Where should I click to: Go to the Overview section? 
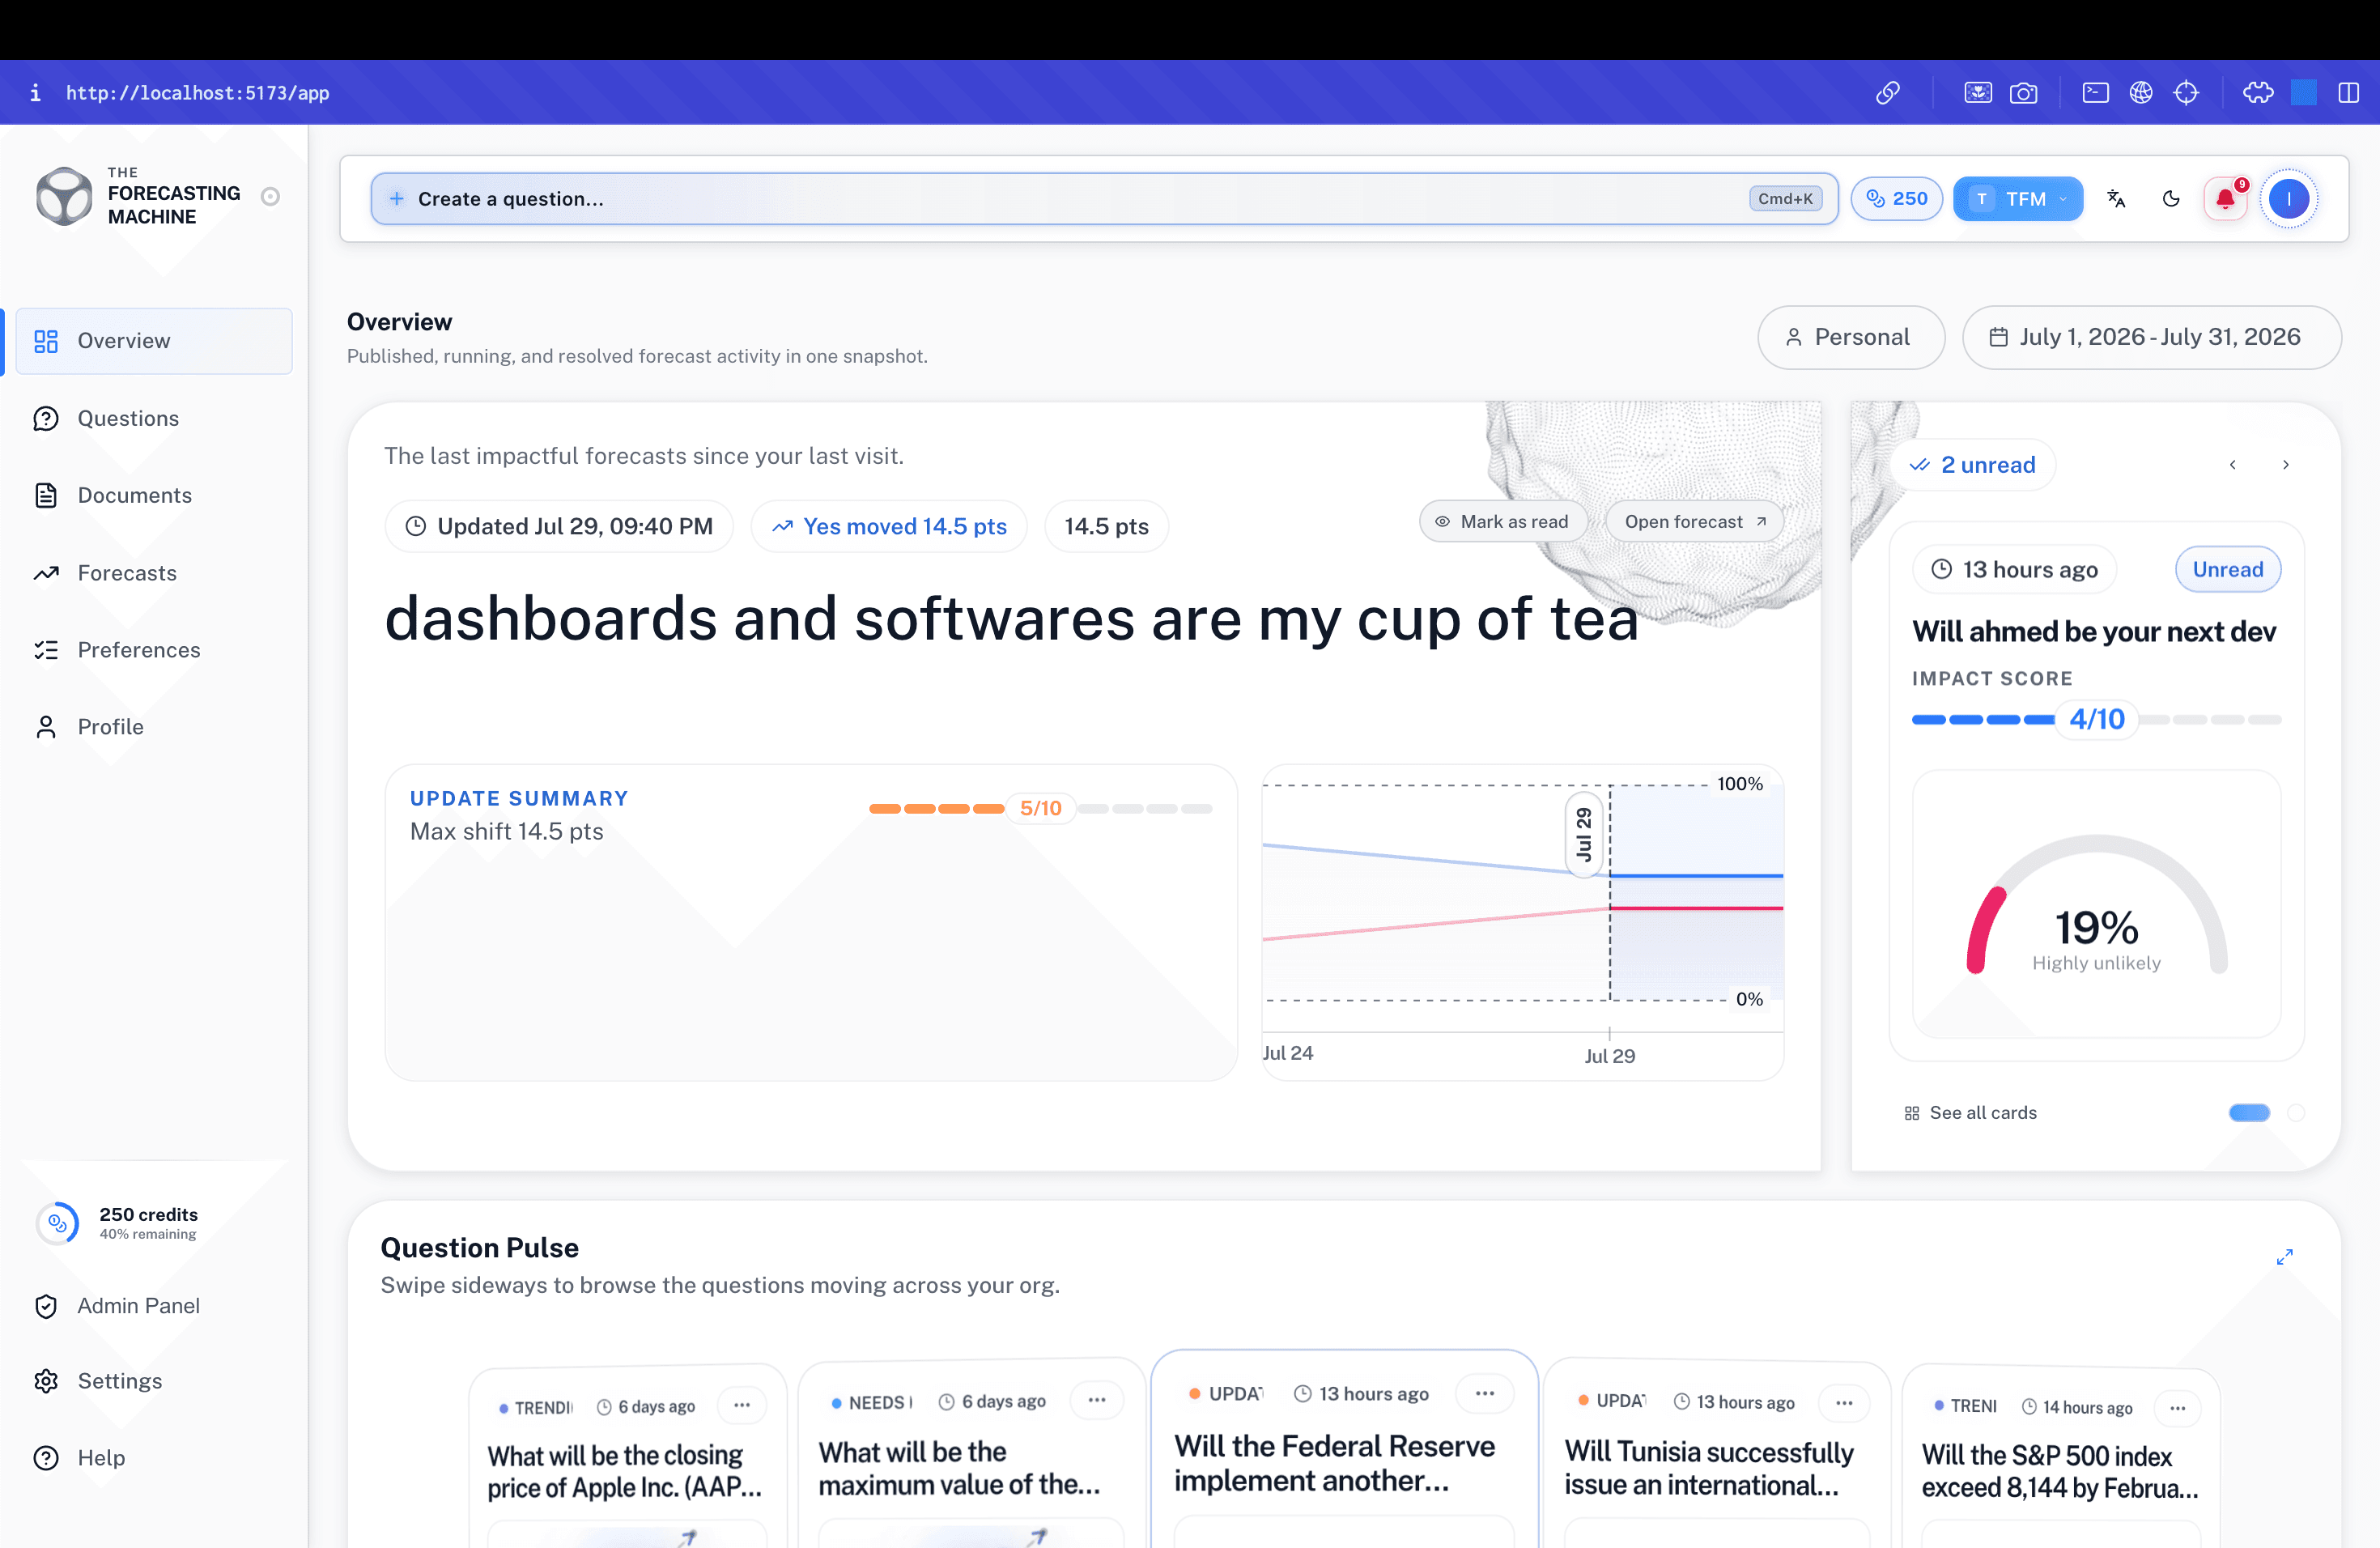pyautogui.click(x=154, y=341)
